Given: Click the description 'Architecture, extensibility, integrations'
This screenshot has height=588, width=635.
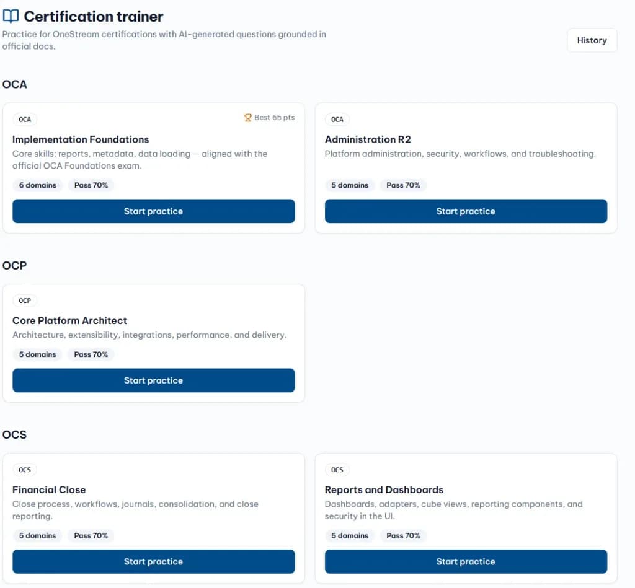Looking at the screenshot, I should coord(149,335).
